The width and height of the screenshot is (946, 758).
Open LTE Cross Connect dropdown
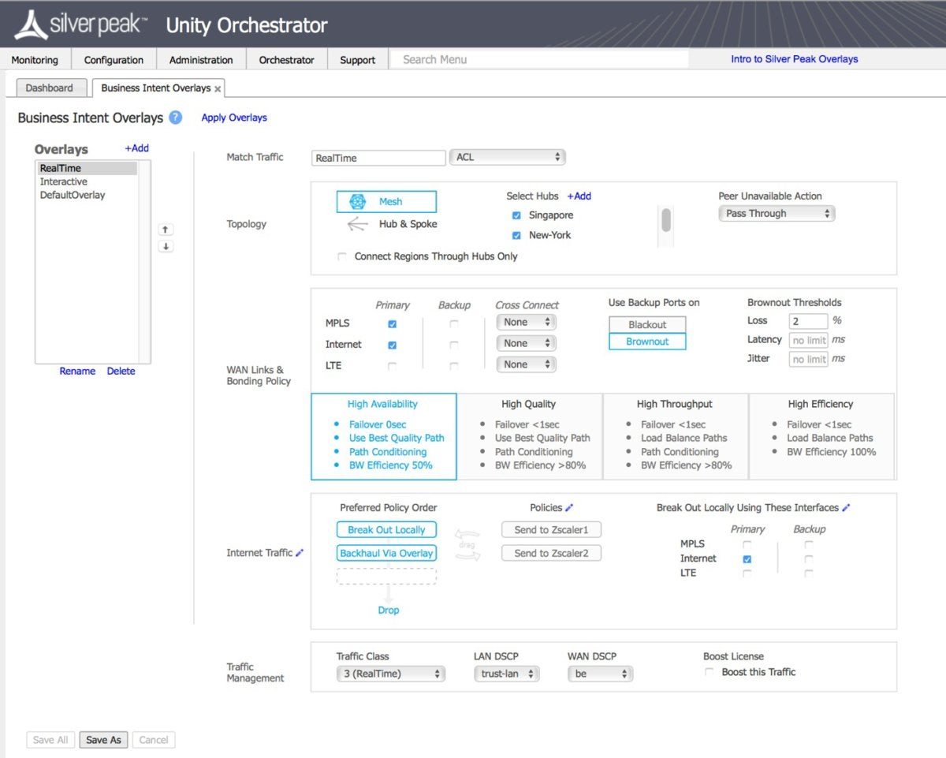click(x=526, y=364)
